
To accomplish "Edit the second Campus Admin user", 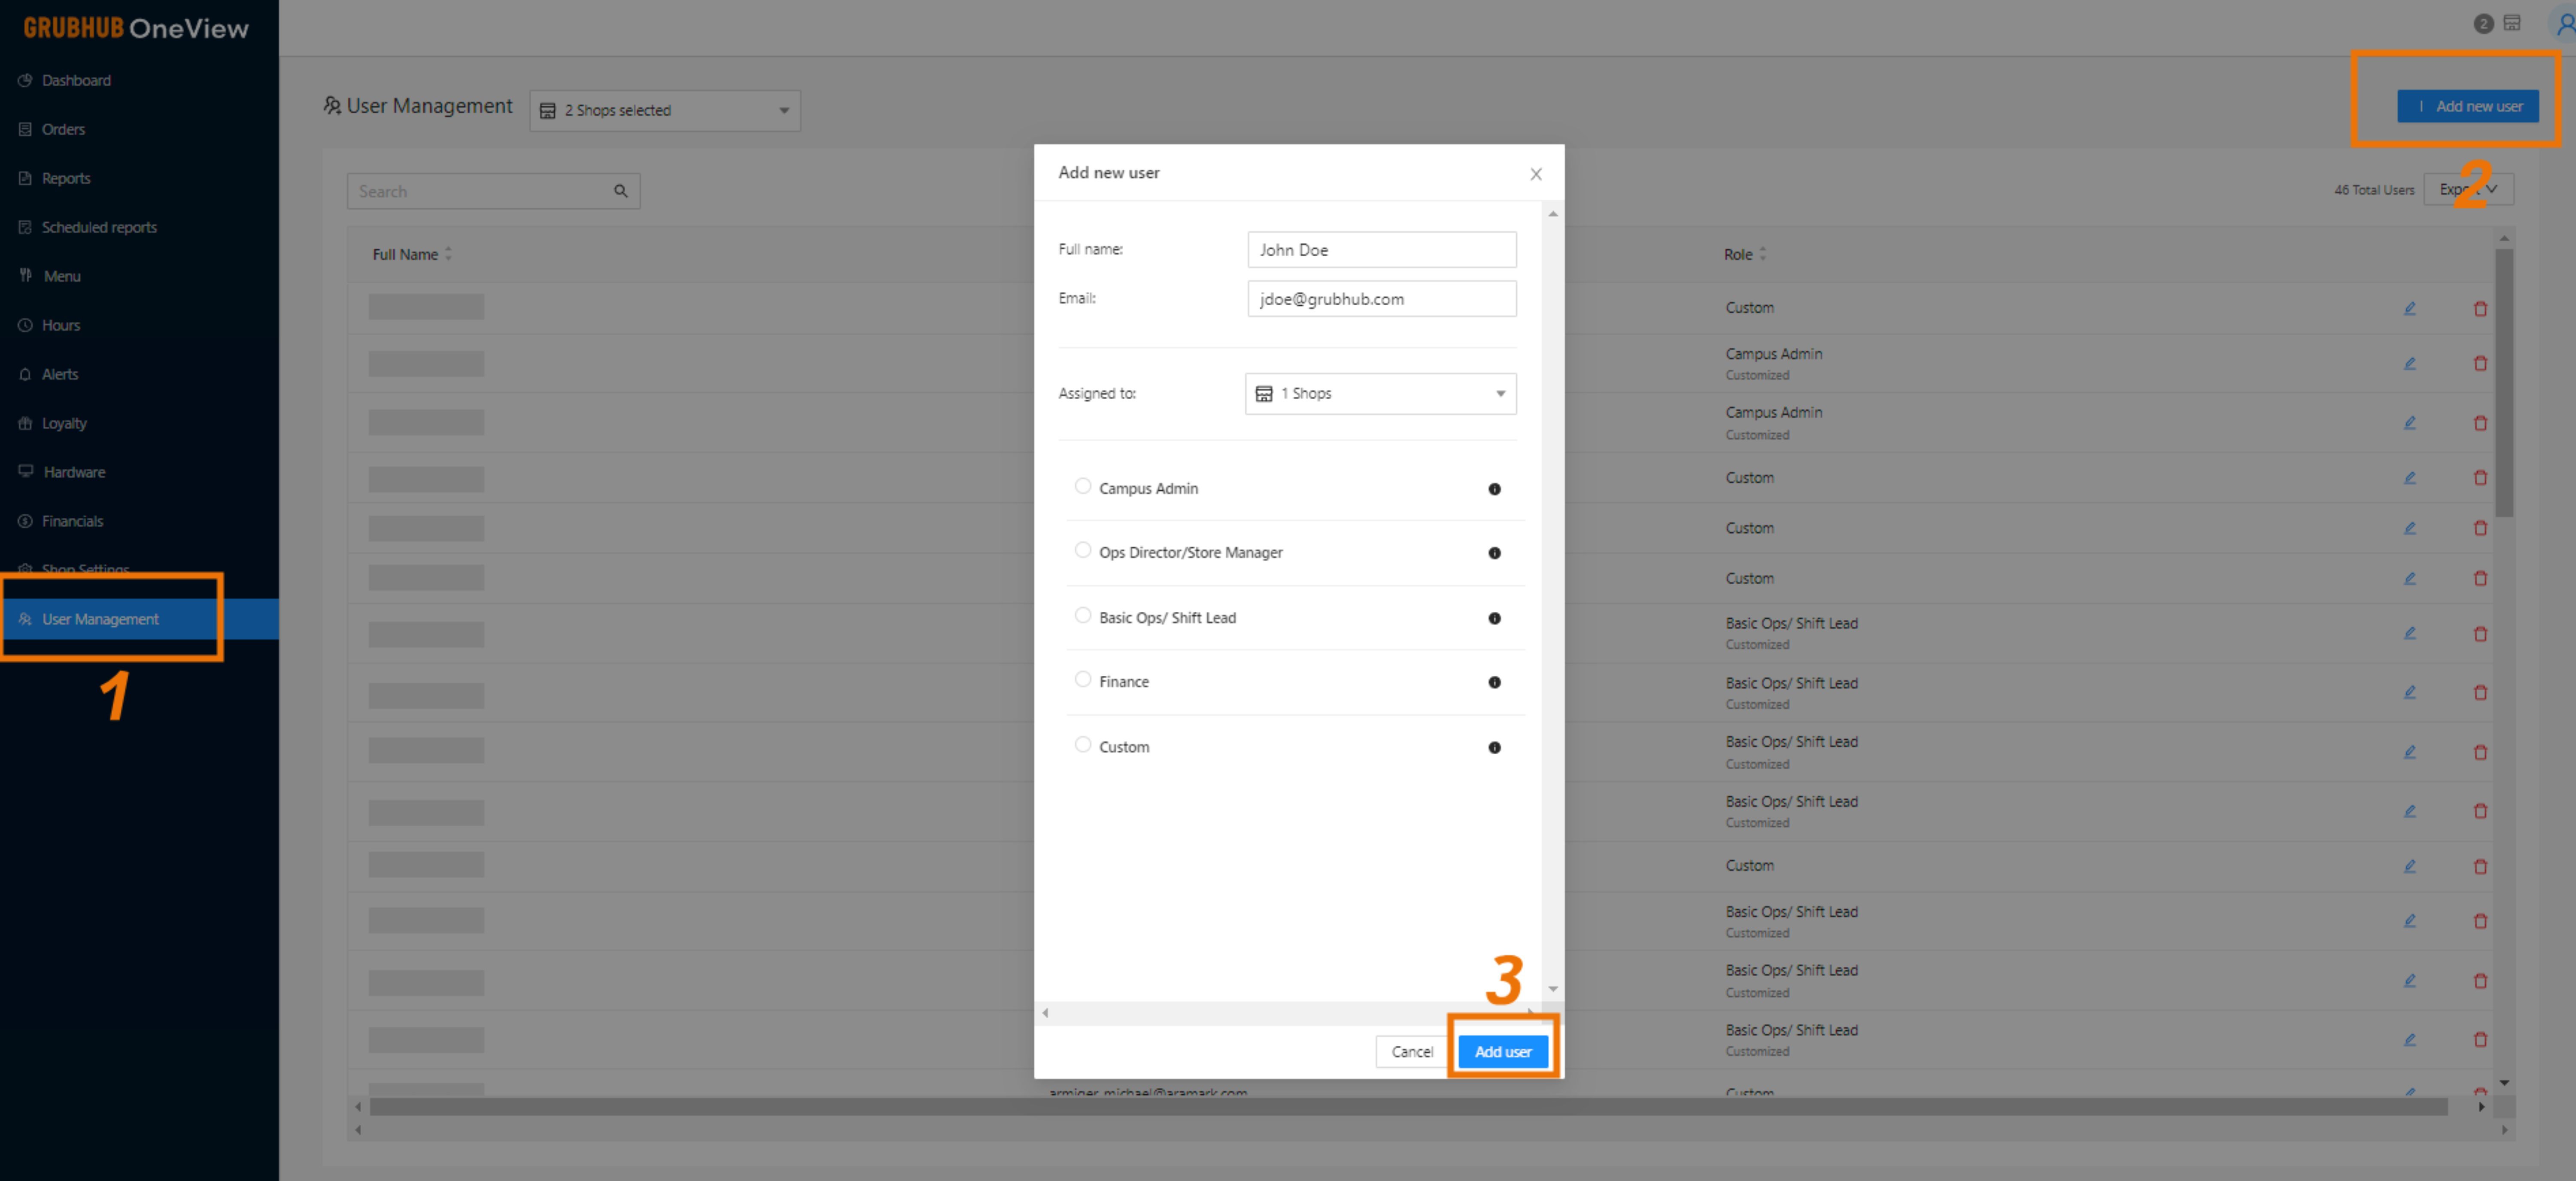I will coord(2410,422).
